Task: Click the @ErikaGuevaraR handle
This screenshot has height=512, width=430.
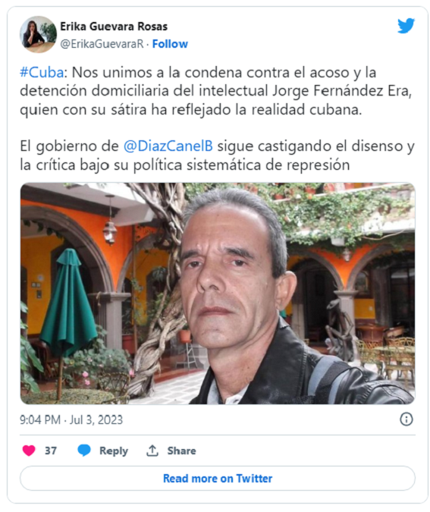Action: pos(102,44)
